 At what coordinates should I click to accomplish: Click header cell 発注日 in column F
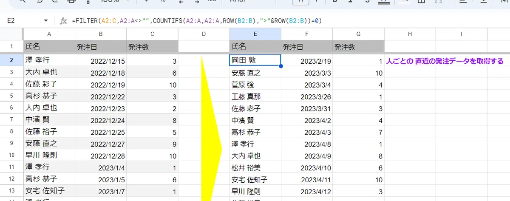[307, 46]
